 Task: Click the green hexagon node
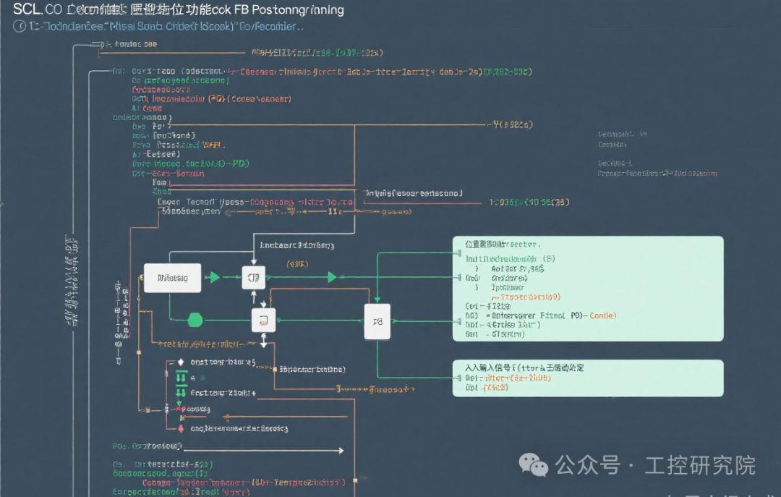tap(195, 320)
